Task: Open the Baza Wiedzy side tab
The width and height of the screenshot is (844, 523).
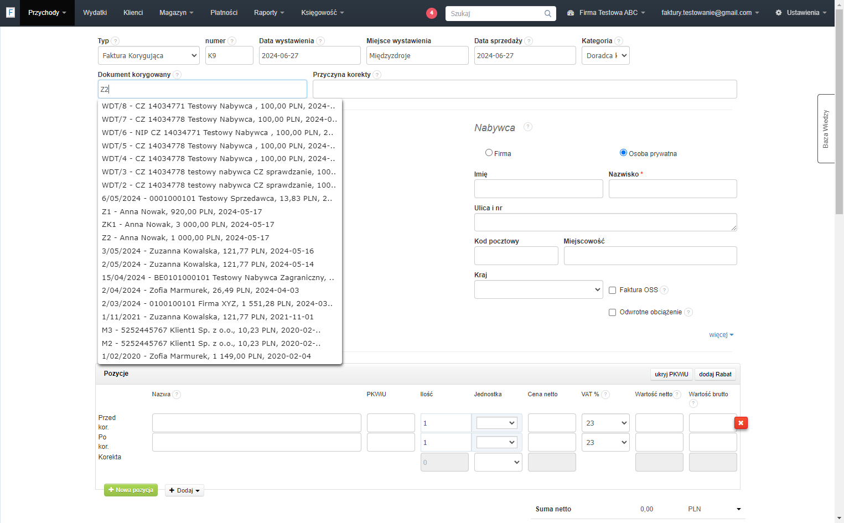Action: tap(826, 128)
